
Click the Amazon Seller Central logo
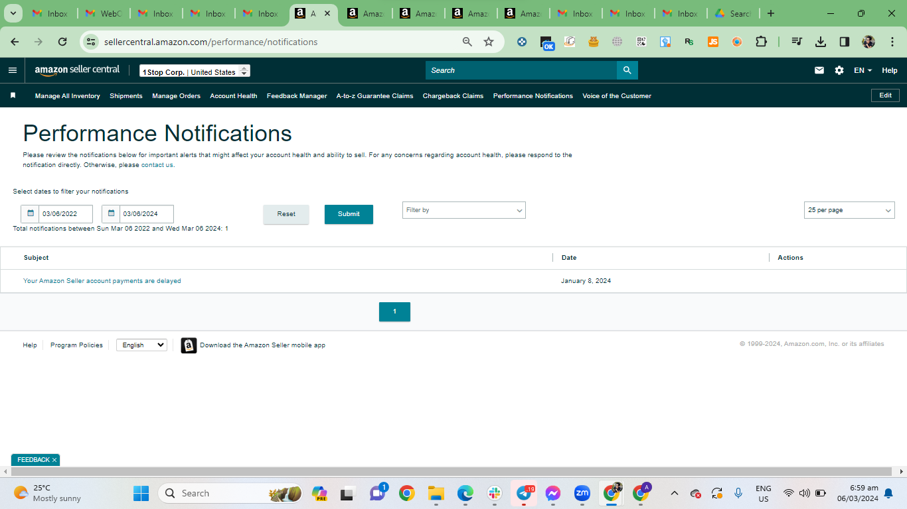pyautogui.click(x=77, y=70)
